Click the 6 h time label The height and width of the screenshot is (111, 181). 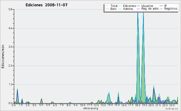55,105
